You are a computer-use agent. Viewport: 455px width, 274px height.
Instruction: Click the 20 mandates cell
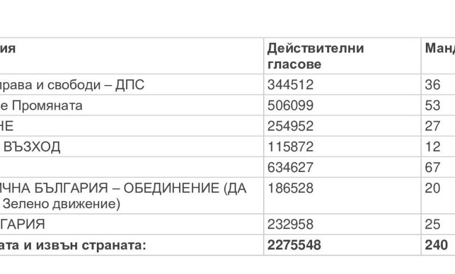point(433,188)
